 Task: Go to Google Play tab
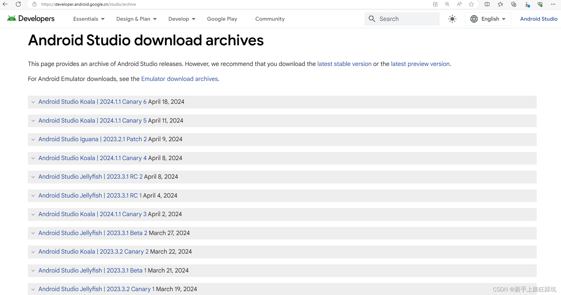pyautogui.click(x=222, y=19)
